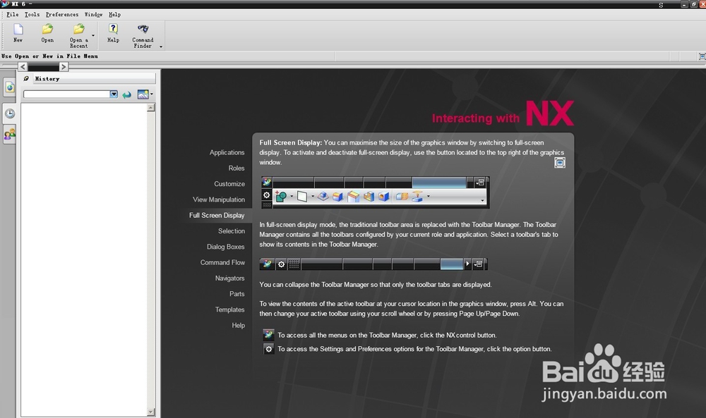Viewport: 706px width, 418px height.
Task: Click the New file toolbar icon
Action: coord(18,30)
